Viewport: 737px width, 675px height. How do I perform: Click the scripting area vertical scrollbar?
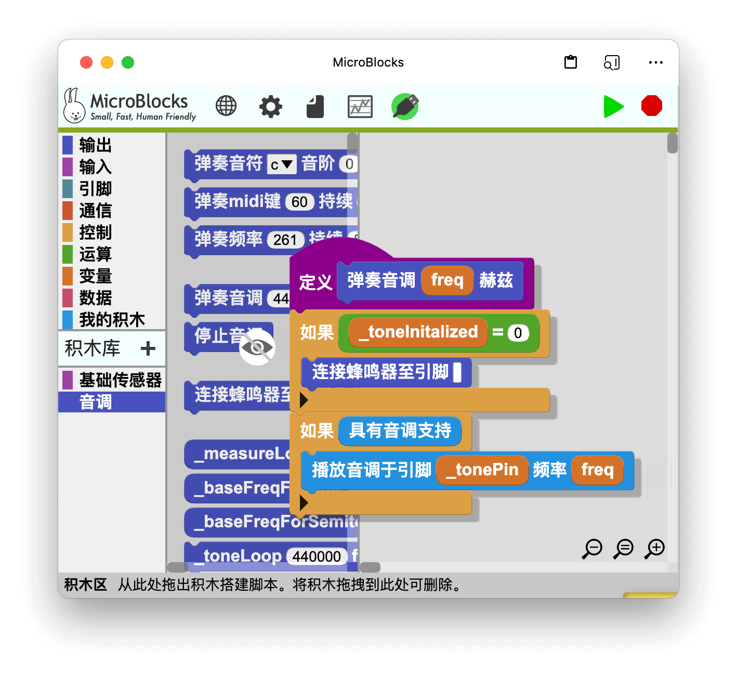tap(673, 144)
